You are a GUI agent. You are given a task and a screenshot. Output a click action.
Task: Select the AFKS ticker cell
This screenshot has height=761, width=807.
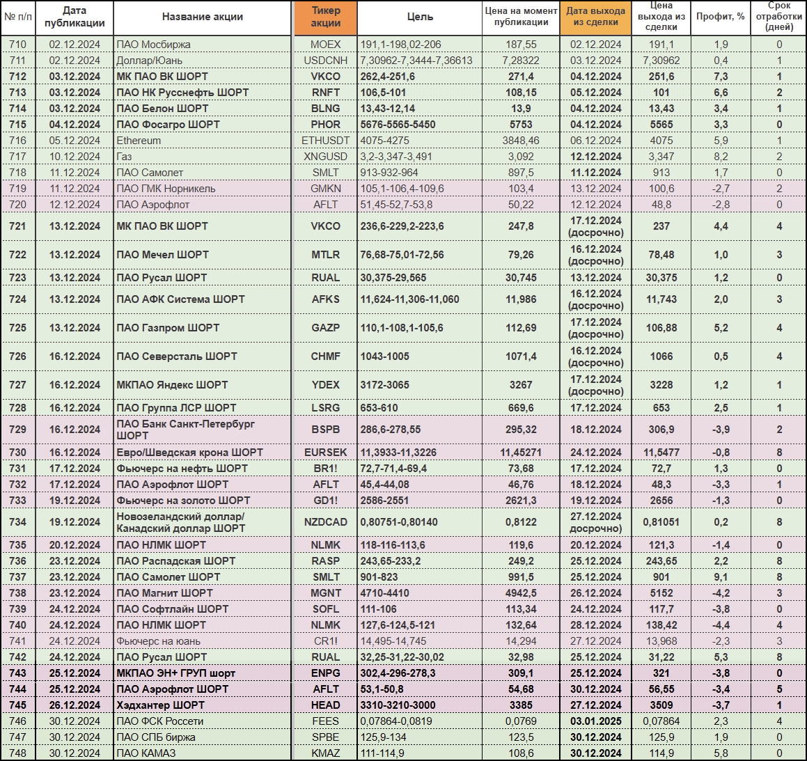325,299
